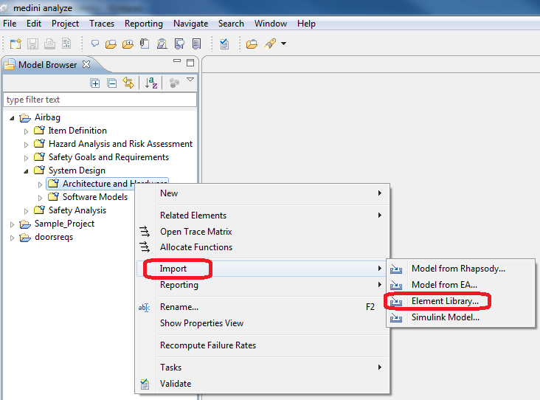Click the type filter text field
Viewport: 540px width, 400px height.
click(100, 100)
